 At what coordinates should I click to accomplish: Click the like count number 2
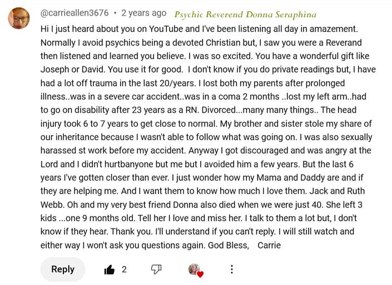click(124, 269)
